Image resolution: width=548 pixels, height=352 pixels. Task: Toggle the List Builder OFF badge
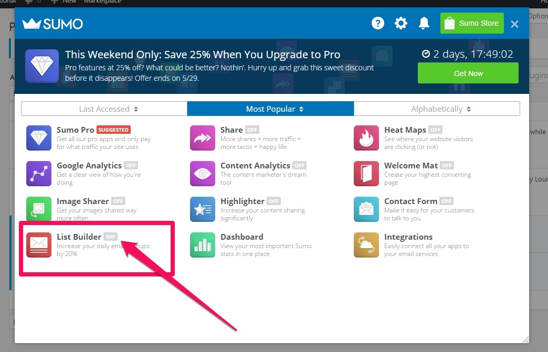tap(110, 237)
